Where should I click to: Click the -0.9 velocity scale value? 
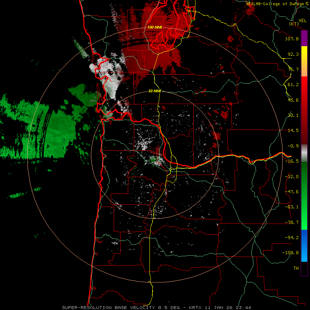pyautogui.click(x=293, y=146)
